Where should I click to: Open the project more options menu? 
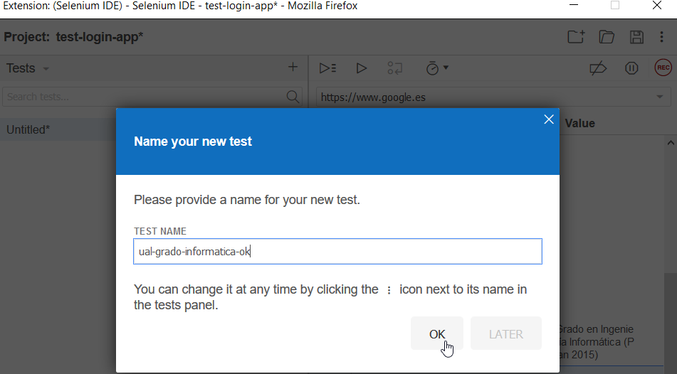(x=661, y=37)
